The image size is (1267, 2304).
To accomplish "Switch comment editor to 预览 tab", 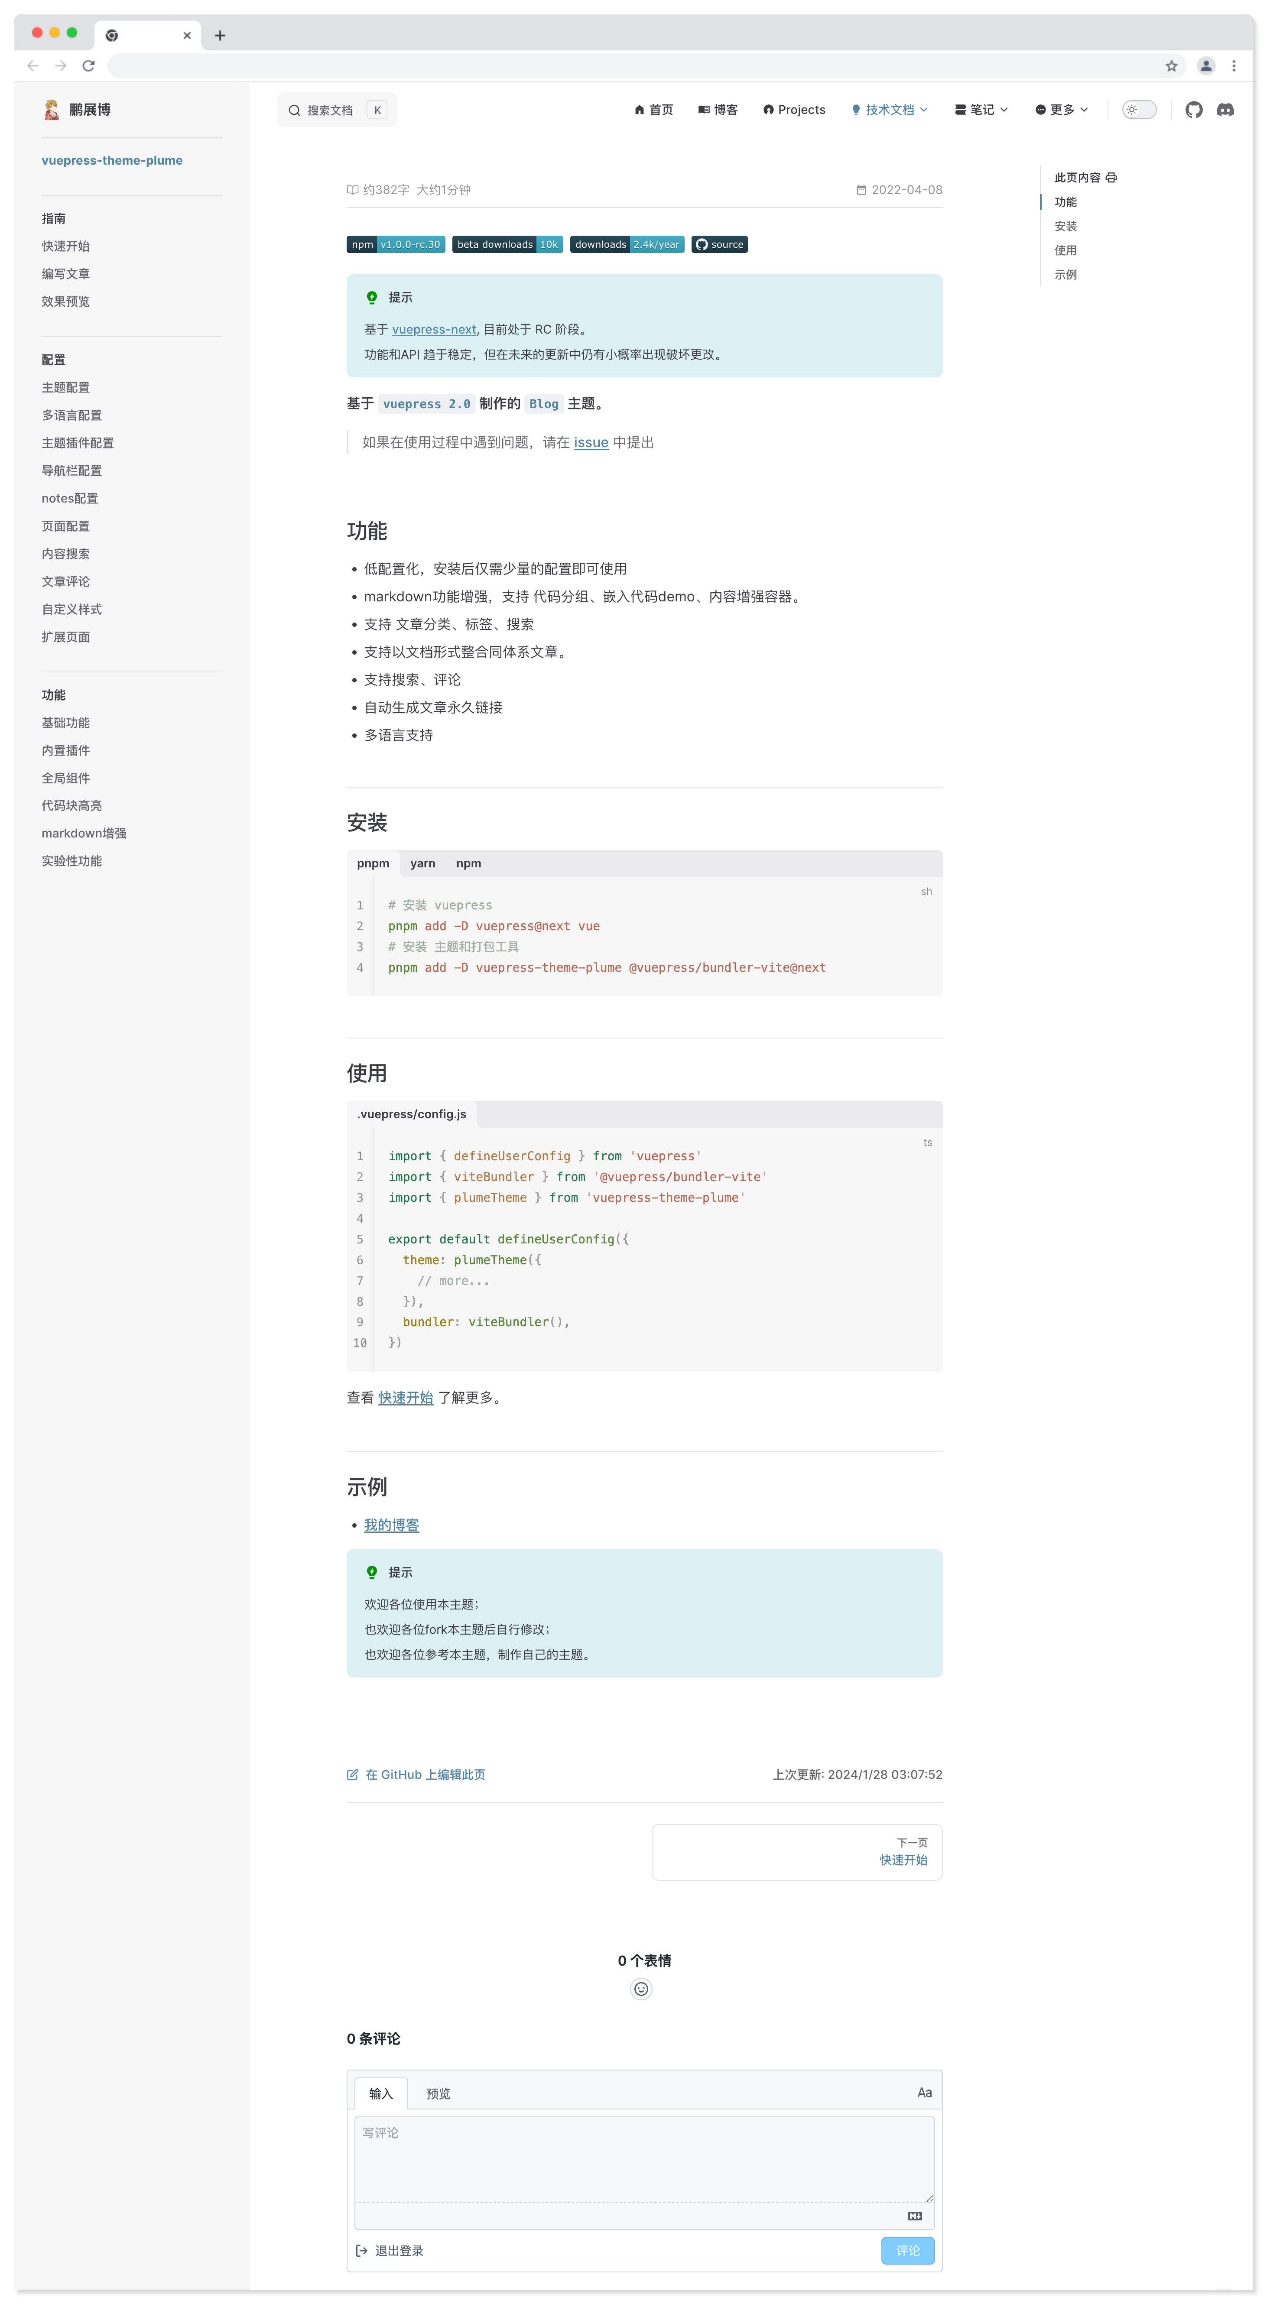I will click(x=438, y=2094).
